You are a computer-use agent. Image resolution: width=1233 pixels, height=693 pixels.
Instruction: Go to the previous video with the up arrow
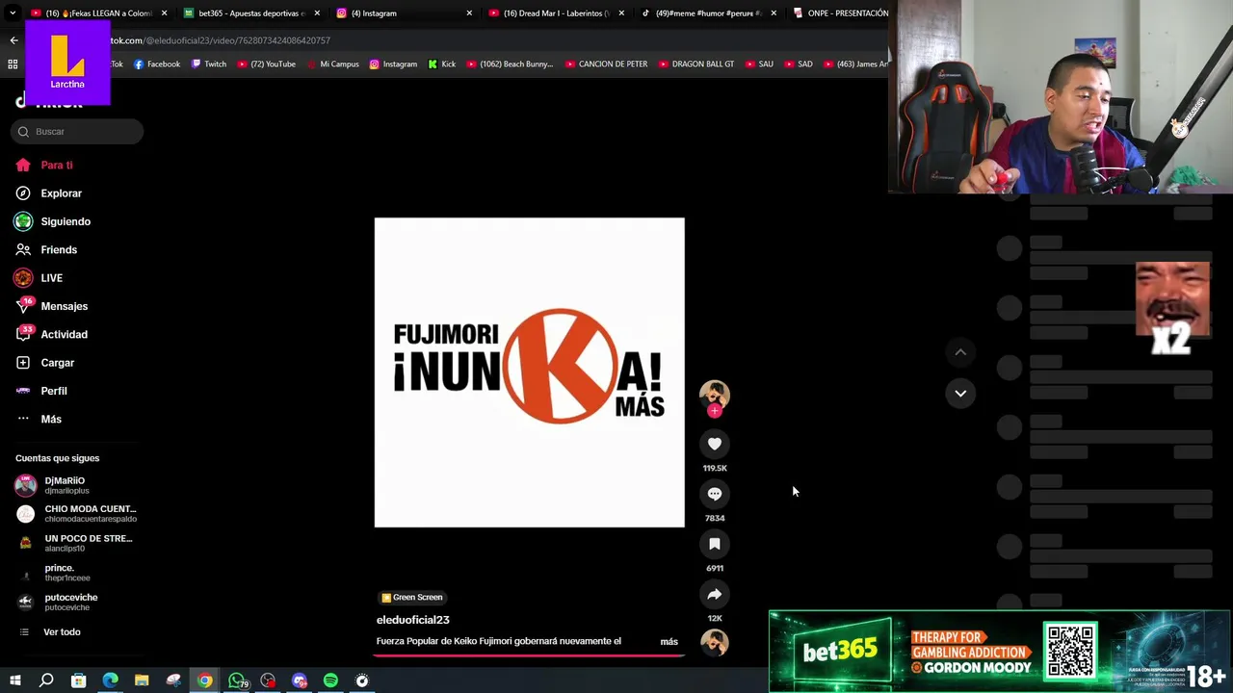click(960, 352)
